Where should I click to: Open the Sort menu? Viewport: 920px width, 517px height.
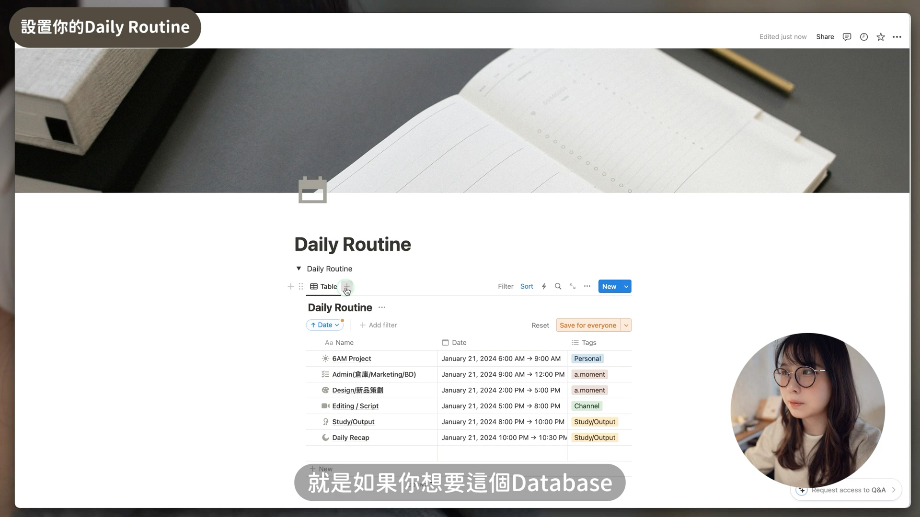click(526, 286)
